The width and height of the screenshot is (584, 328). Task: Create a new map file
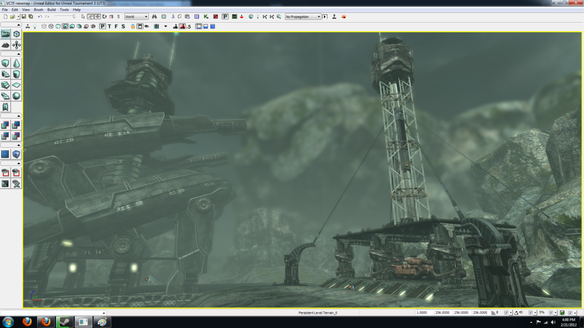5,17
